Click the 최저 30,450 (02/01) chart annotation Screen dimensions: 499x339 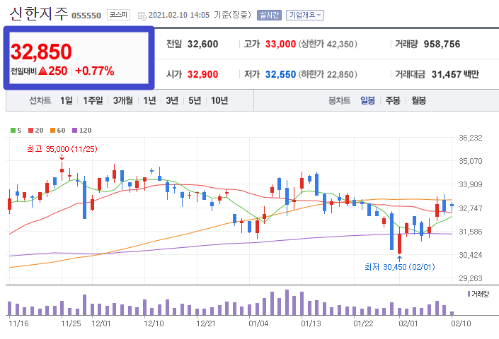tap(399, 267)
